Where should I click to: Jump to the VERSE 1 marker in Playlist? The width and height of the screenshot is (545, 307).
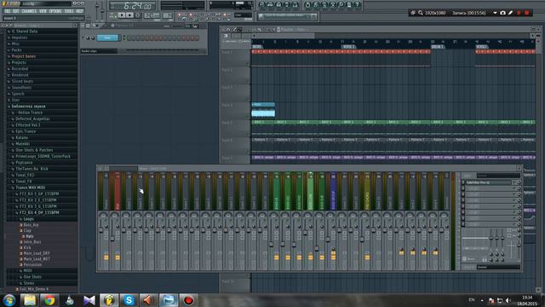click(x=348, y=47)
